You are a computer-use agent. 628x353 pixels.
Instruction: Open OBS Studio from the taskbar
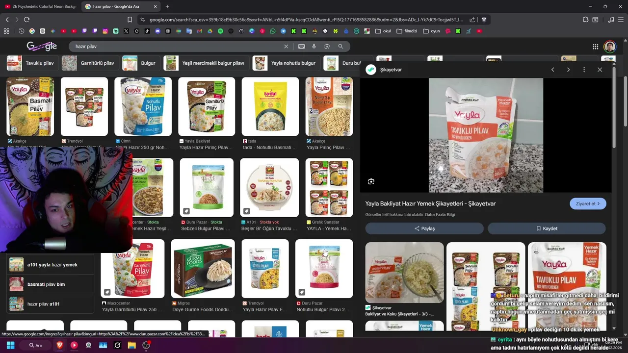[146, 345]
